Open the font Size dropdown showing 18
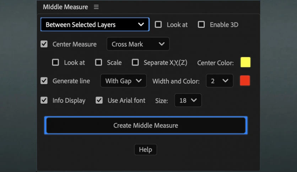Screen dimensions: 297x172 click(x=188, y=100)
